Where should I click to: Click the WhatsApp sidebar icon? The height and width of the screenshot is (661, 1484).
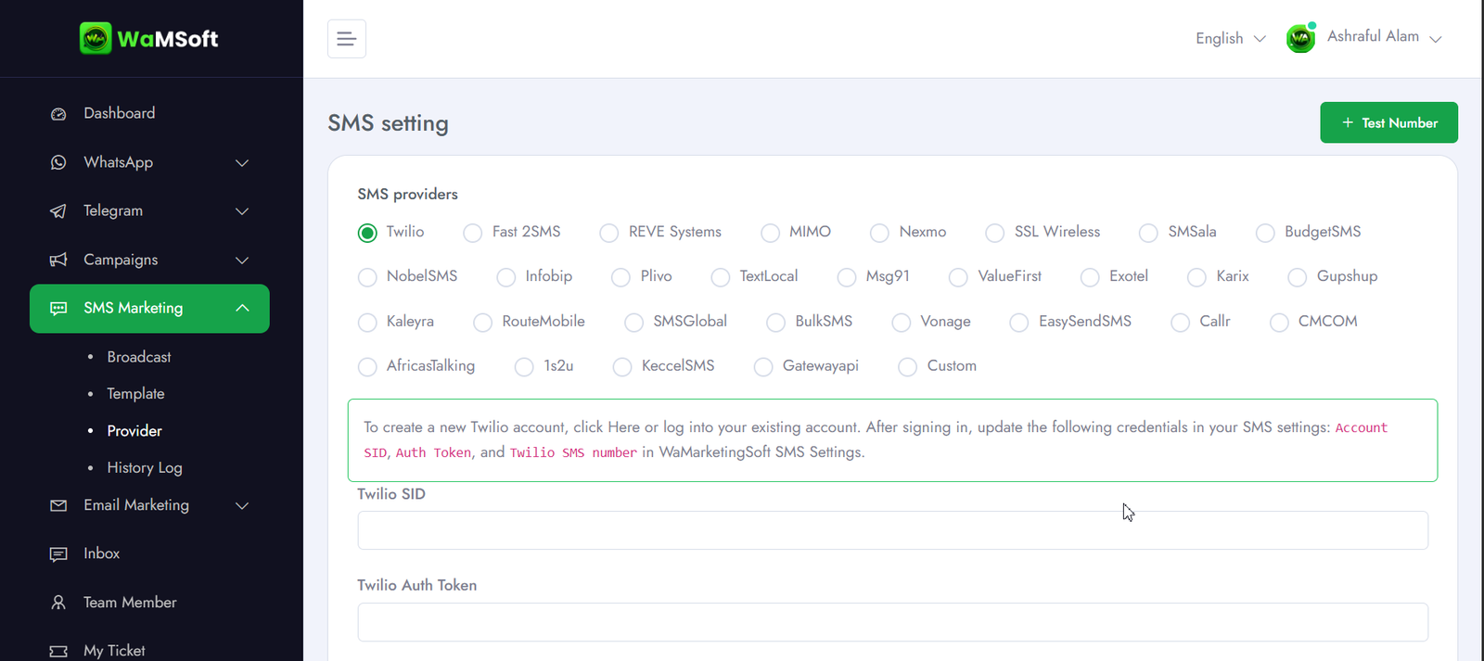tap(58, 162)
